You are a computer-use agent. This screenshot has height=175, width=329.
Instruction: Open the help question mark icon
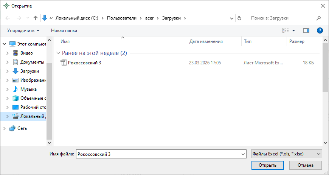320,30
